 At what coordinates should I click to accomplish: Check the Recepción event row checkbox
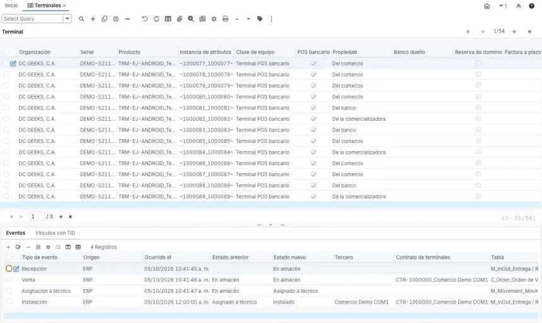pyautogui.click(x=9, y=268)
